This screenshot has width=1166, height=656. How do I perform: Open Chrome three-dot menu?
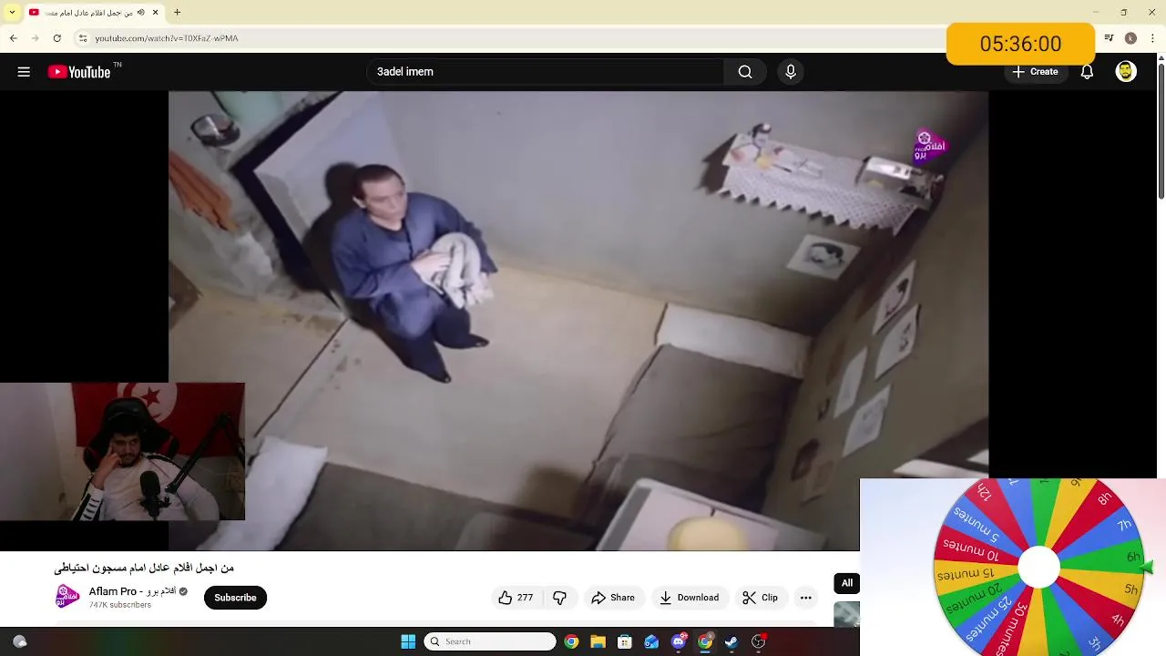point(1151,38)
